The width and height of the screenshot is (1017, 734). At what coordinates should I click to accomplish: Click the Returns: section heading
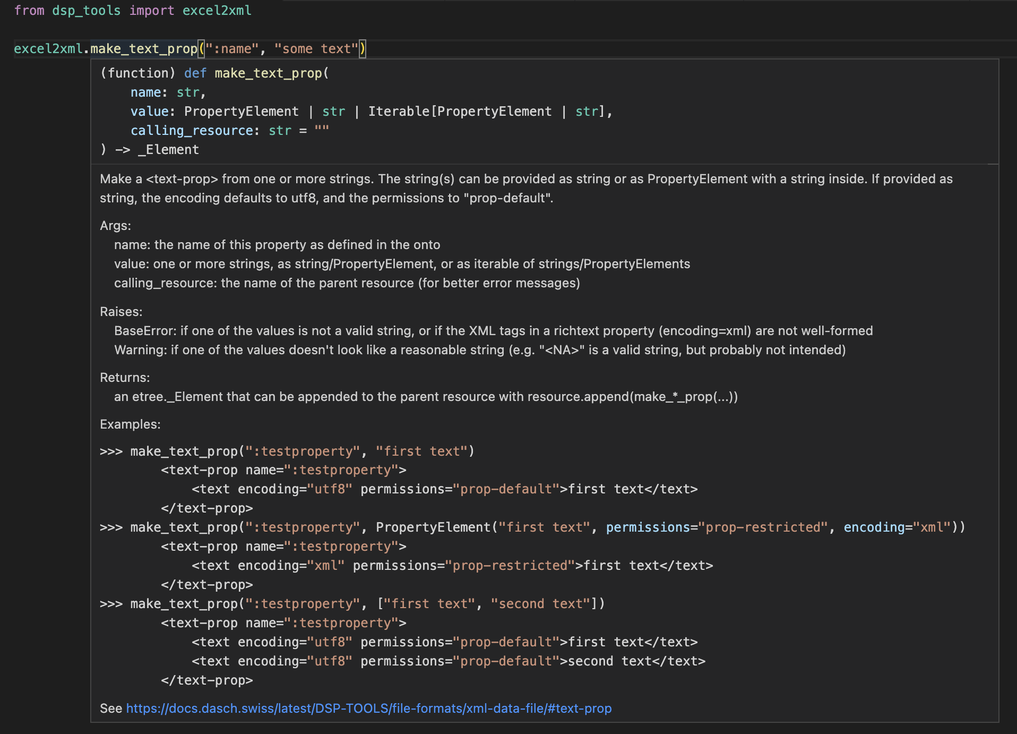click(x=124, y=377)
